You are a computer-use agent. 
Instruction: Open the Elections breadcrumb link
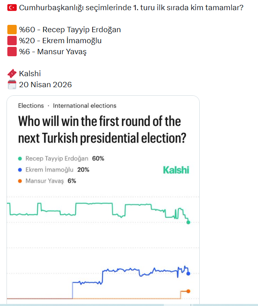(x=31, y=106)
